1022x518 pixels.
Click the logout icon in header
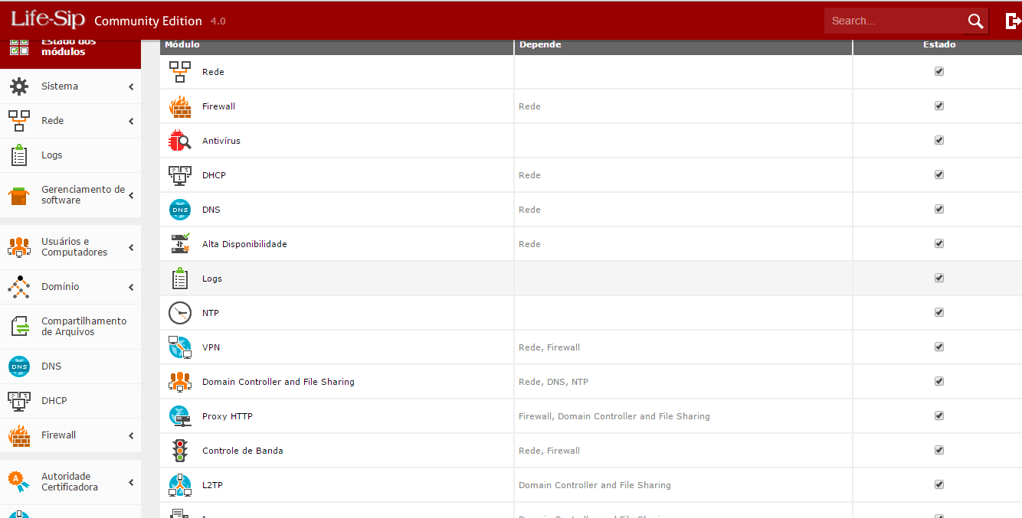click(1013, 21)
